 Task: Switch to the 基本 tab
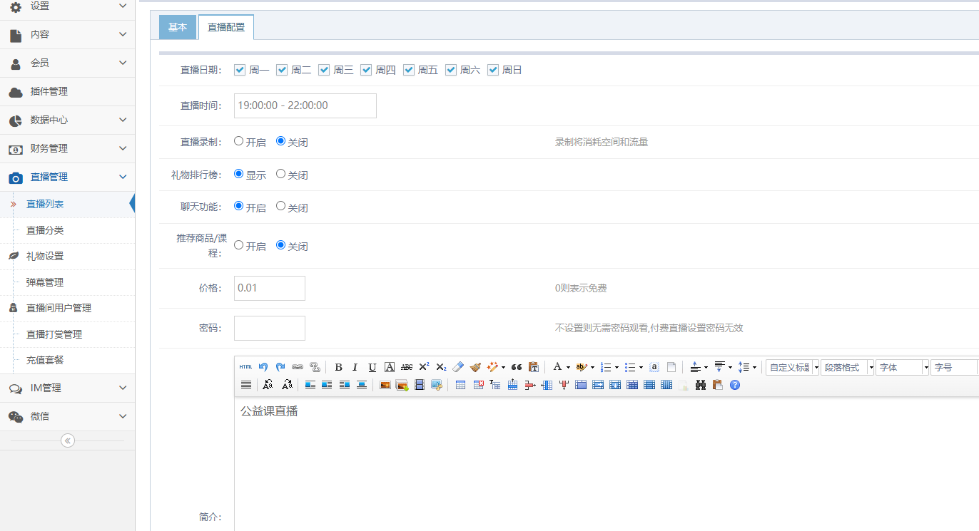click(x=178, y=27)
